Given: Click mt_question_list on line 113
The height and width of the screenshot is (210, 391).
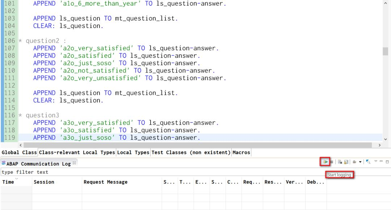Looking at the screenshot, I should pyautogui.click(x=144, y=93).
